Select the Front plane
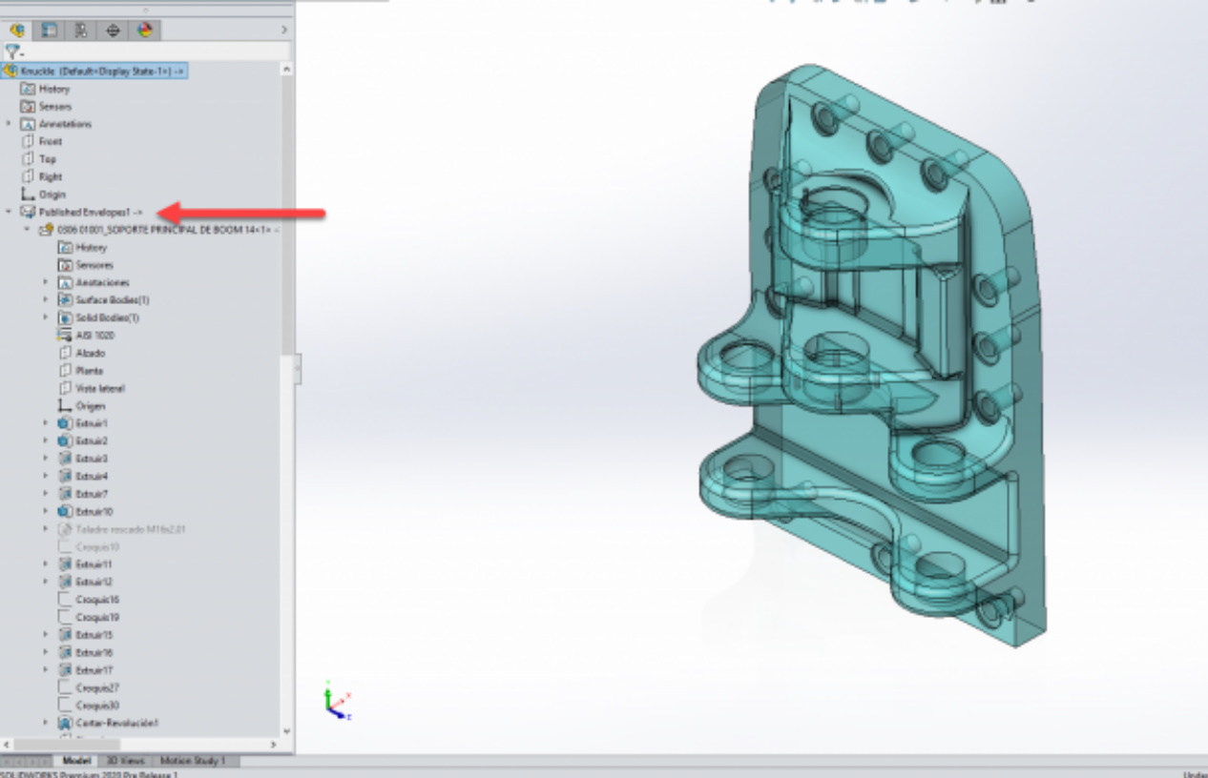Image resolution: width=1208 pixels, height=778 pixels. point(50,141)
